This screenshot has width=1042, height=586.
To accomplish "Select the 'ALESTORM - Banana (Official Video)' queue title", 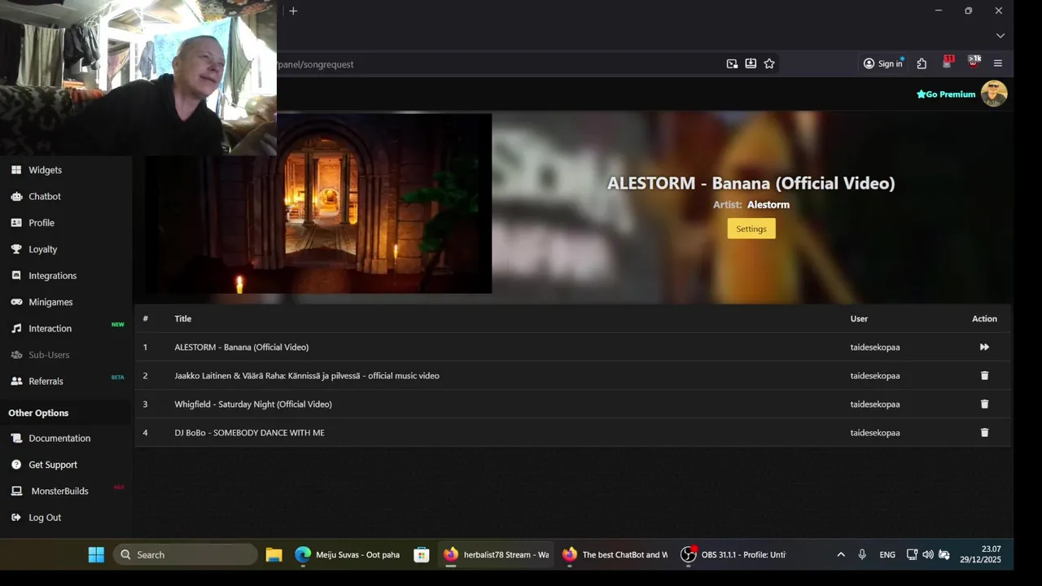I will coord(241,347).
